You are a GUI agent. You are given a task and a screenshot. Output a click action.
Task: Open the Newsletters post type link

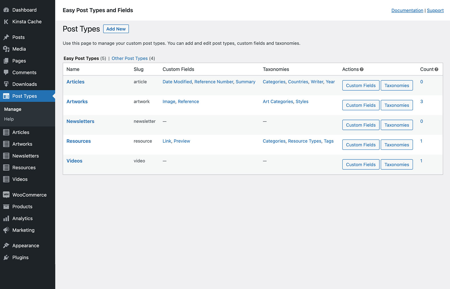pos(80,121)
